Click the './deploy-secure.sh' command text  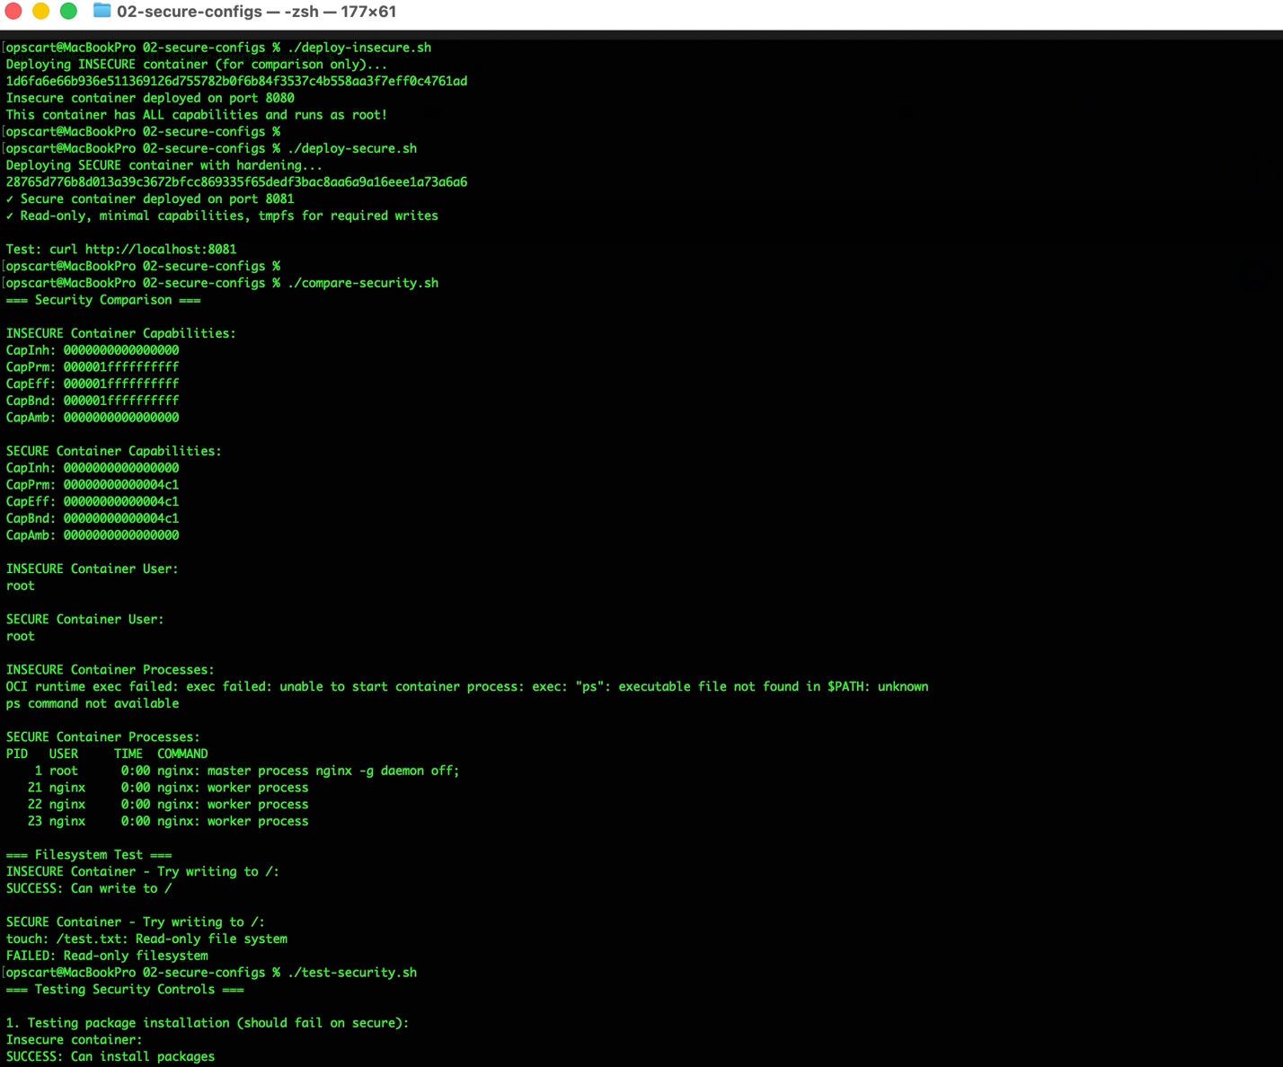tap(352, 148)
